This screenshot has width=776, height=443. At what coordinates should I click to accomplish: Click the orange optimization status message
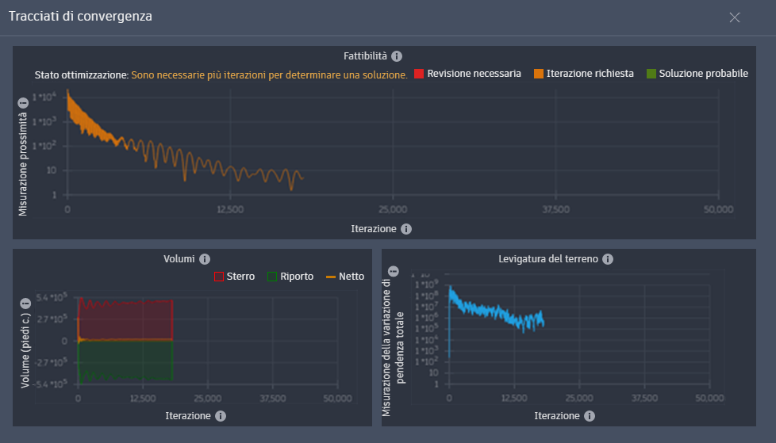269,75
